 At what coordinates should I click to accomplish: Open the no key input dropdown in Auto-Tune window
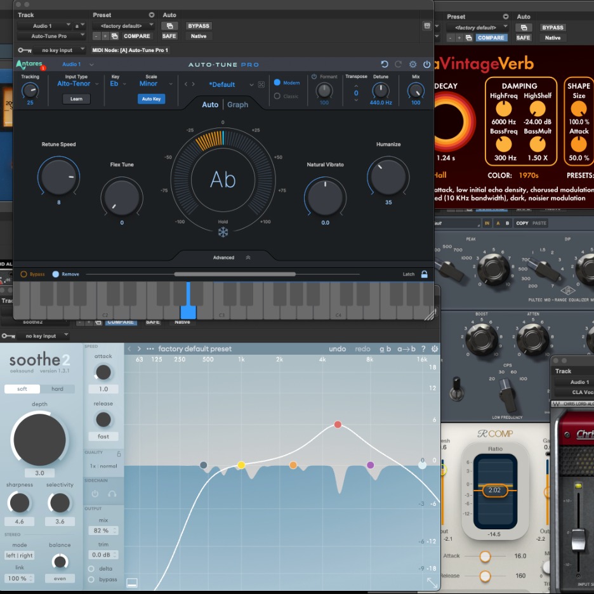coord(59,50)
